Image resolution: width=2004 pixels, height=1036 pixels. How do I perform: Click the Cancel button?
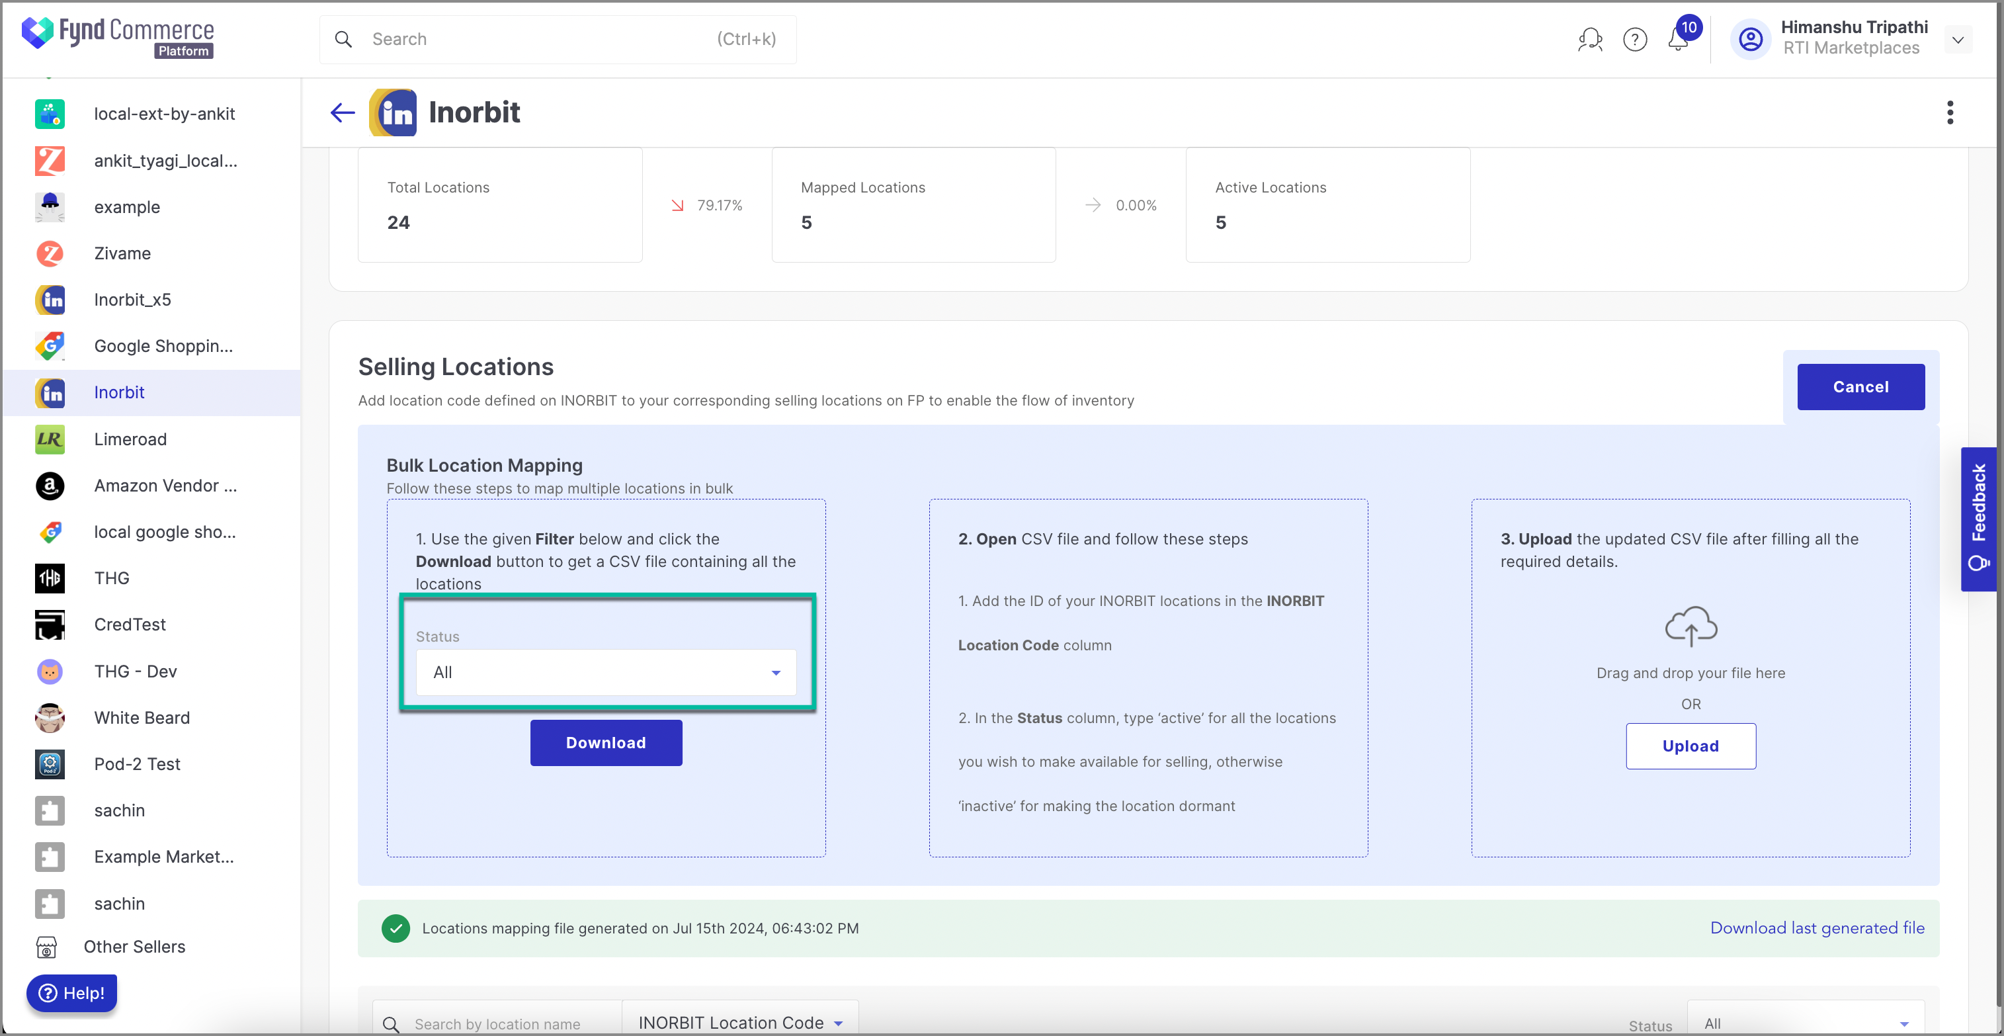pyautogui.click(x=1860, y=387)
